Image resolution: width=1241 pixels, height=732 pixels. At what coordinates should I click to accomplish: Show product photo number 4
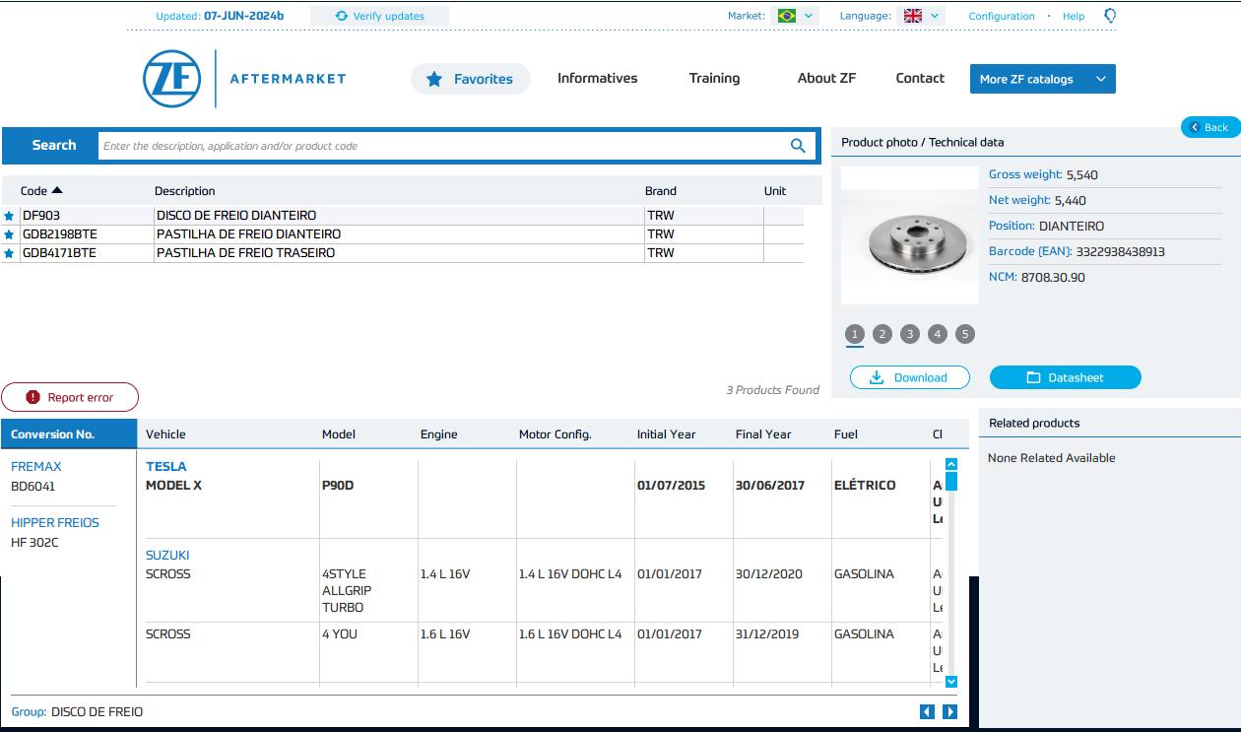click(x=938, y=334)
